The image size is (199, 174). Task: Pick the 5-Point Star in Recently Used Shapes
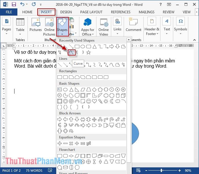[x=88, y=52]
